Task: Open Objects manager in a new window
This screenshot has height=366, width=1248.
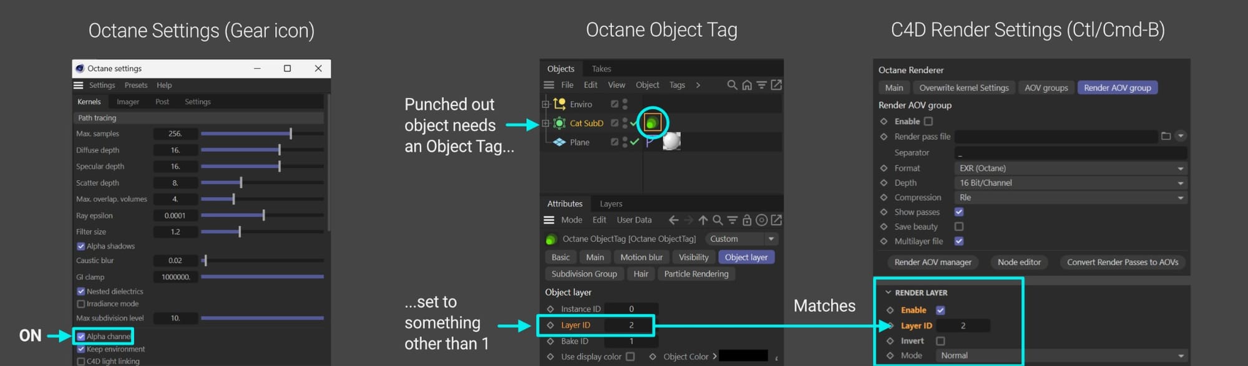Action: click(x=776, y=85)
